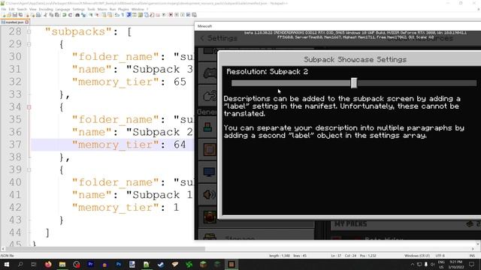Click the Undo arrow icon
This screenshot has height=270, width=481.
point(64,15)
